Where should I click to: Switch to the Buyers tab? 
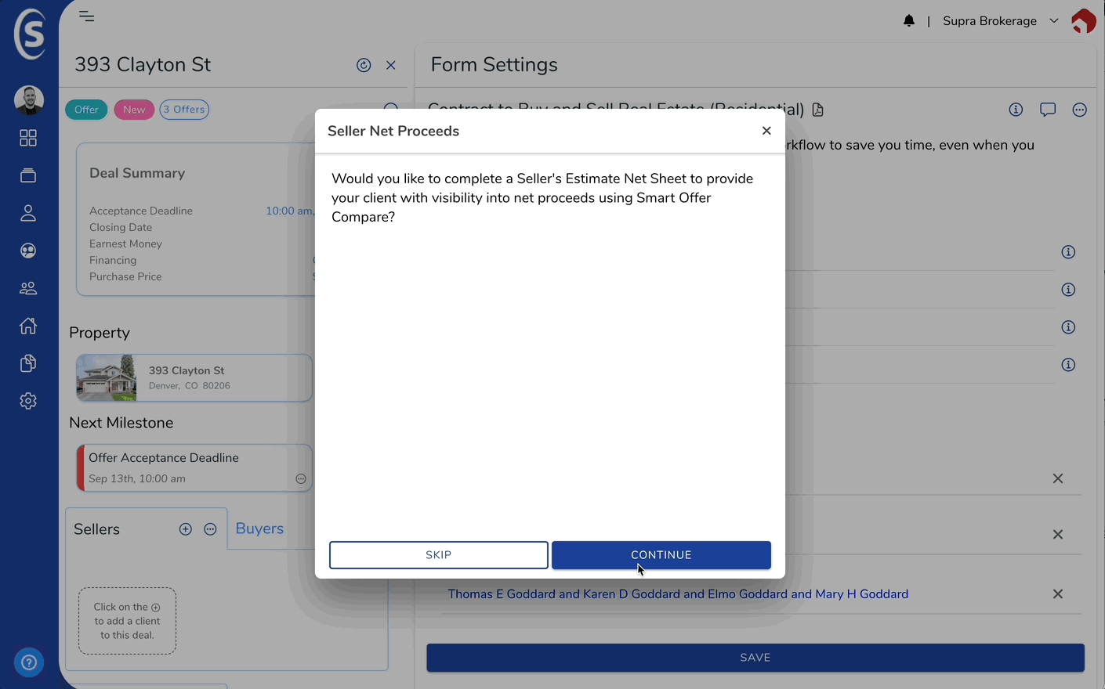coord(259,528)
